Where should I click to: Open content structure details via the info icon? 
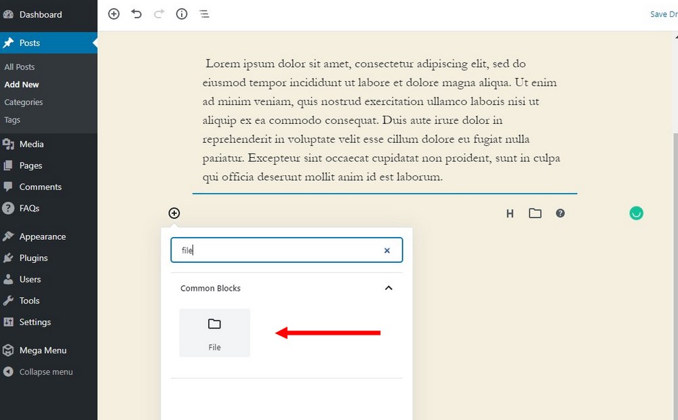click(182, 14)
